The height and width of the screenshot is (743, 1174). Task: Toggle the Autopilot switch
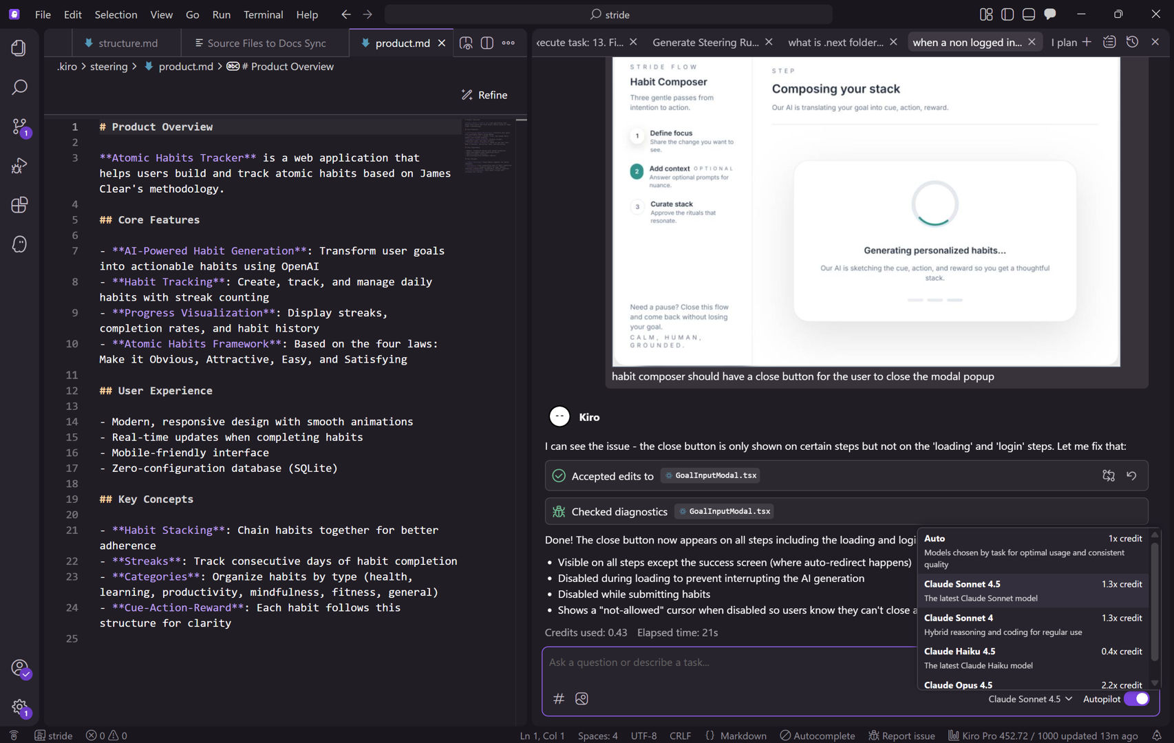click(1137, 699)
